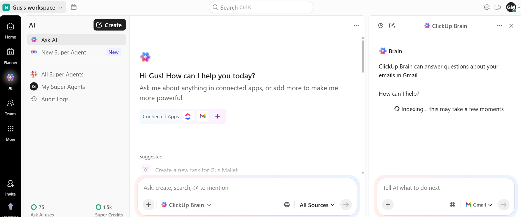Image resolution: width=521 pixels, height=217 pixels.
Task: Open the Planner from the sidebar
Action: (10, 56)
